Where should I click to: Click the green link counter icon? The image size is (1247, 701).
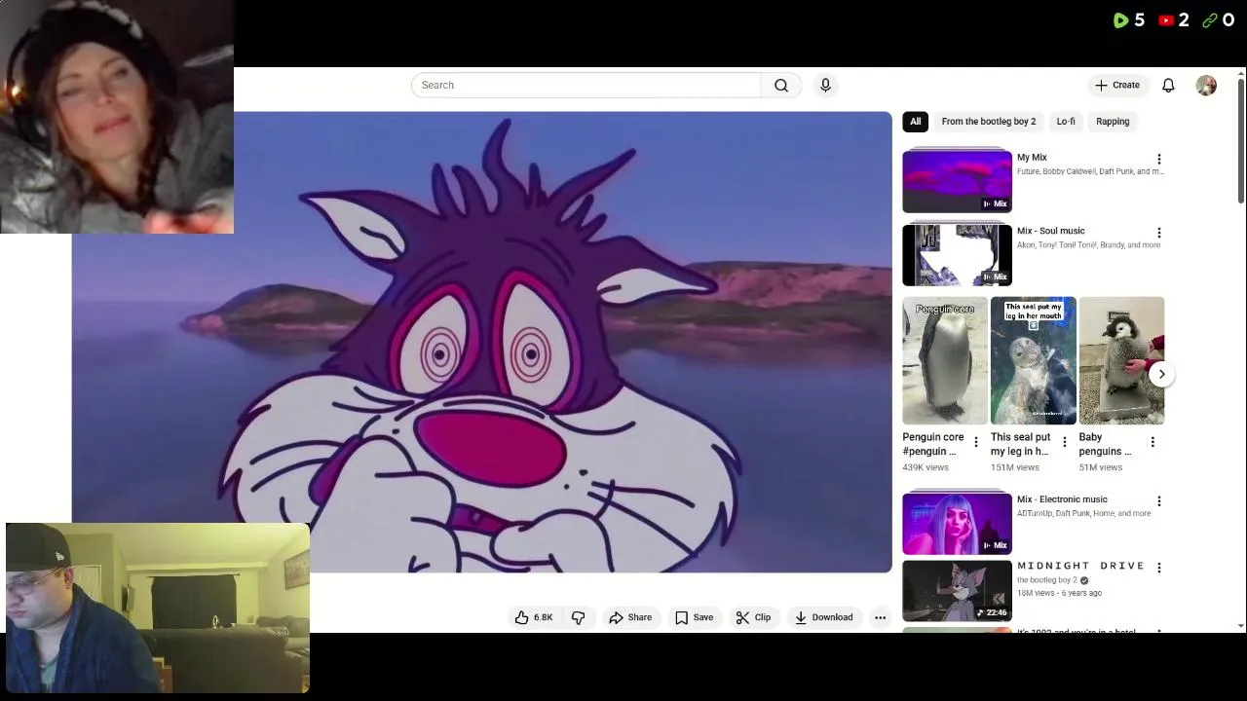click(x=1209, y=20)
